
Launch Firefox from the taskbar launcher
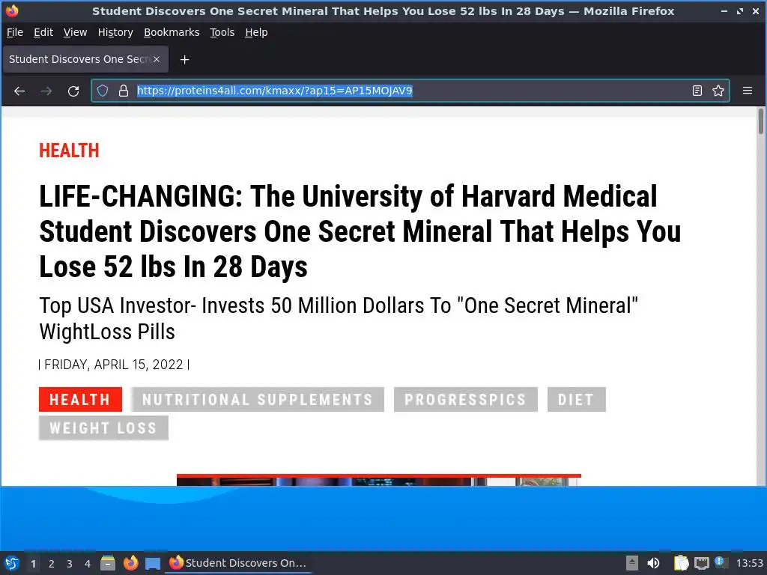130,563
